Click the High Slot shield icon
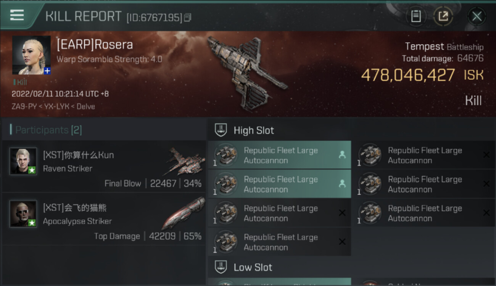 click(x=221, y=130)
